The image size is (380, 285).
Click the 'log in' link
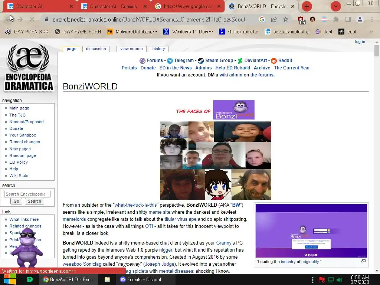tap(360, 42)
